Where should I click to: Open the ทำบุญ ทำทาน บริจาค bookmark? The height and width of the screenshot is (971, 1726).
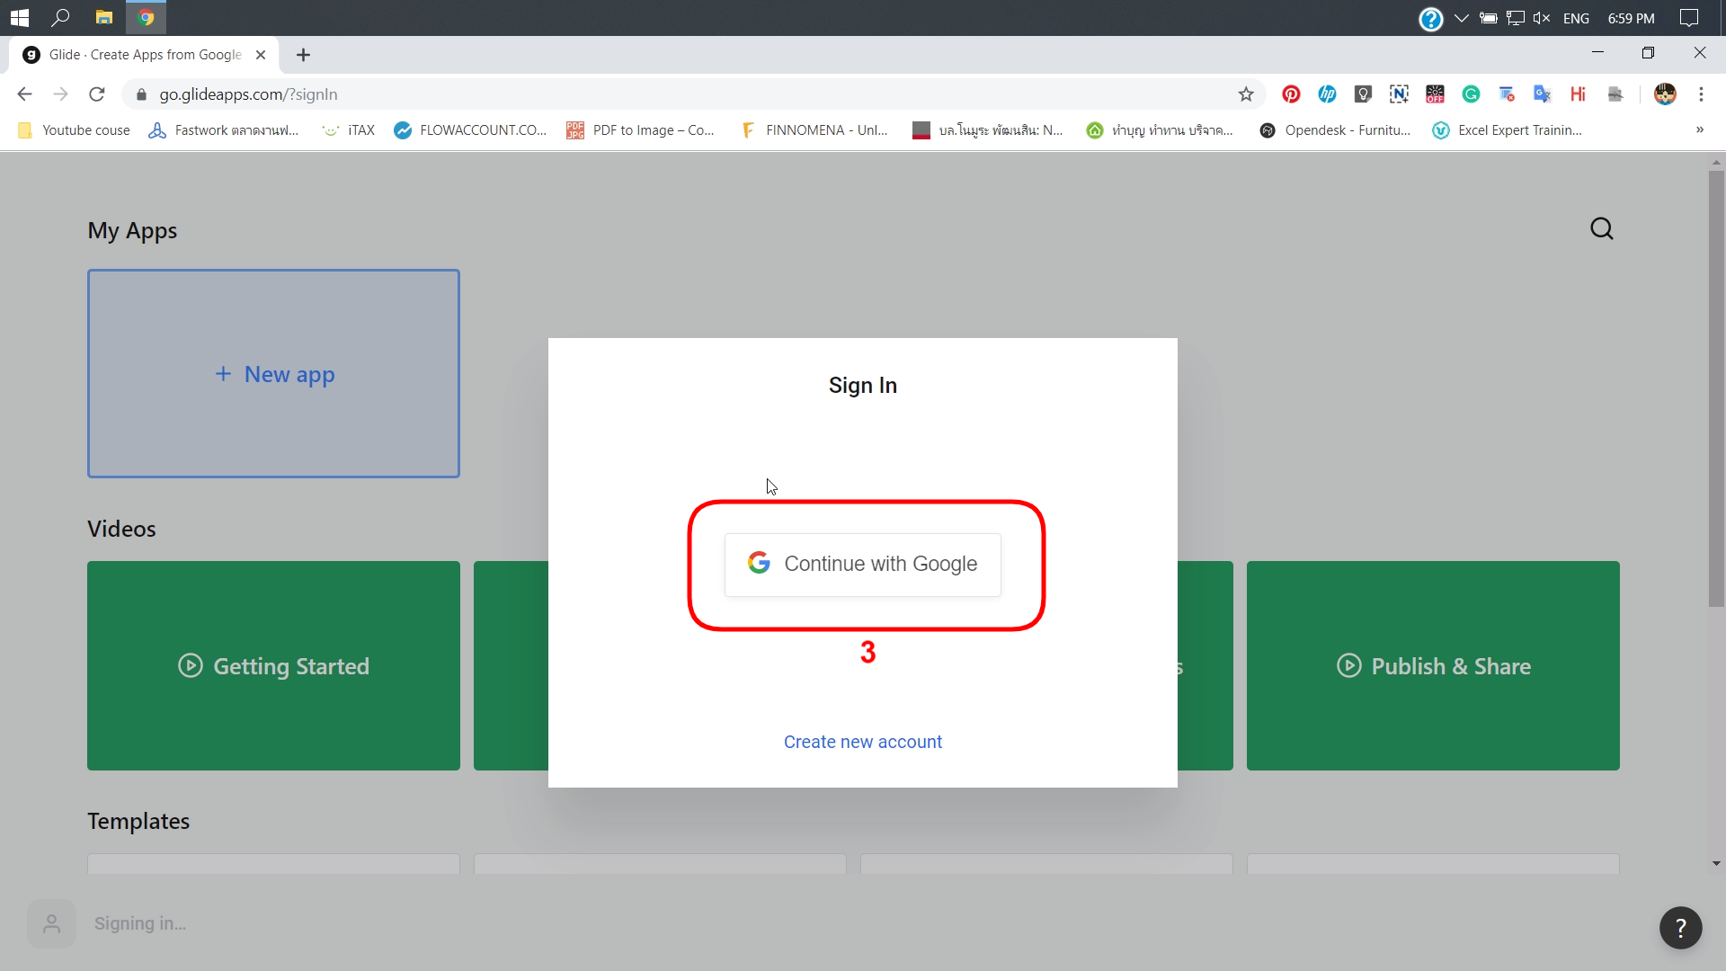click(x=1160, y=130)
